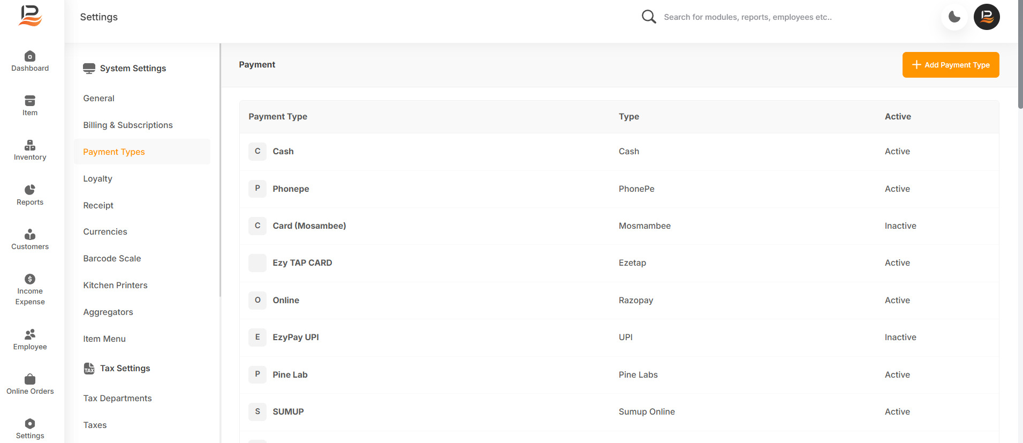Click the Cash payment type name
The height and width of the screenshot is (443, 1023).
(x=283, y=152)
